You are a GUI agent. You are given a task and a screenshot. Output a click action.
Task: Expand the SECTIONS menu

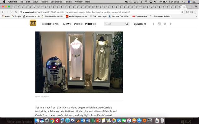(50, 24)
